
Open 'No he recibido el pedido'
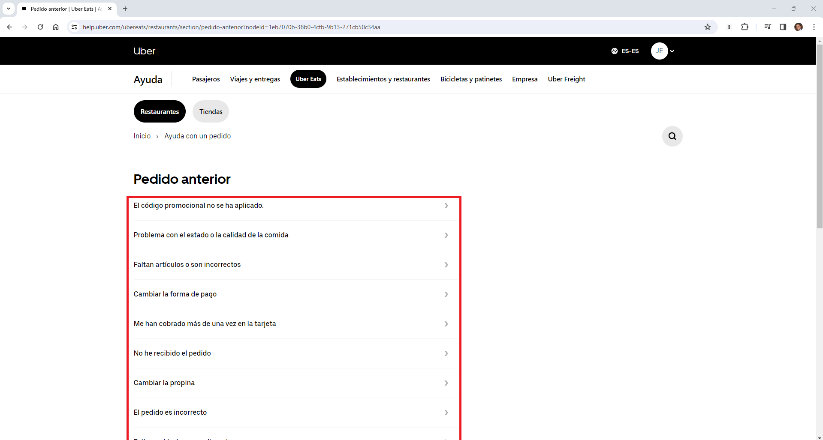point(295,353)
